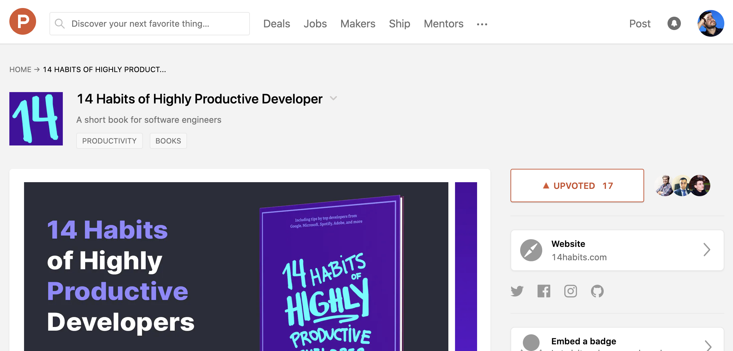Click the Embed a badge chevron
The height and width of the screenshot is (351, 733).
[708, 345]
